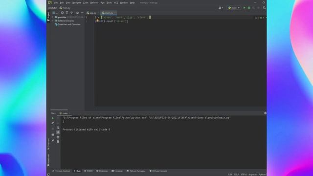Open the Tools menu
313x176 pixels.
[109, 3]
